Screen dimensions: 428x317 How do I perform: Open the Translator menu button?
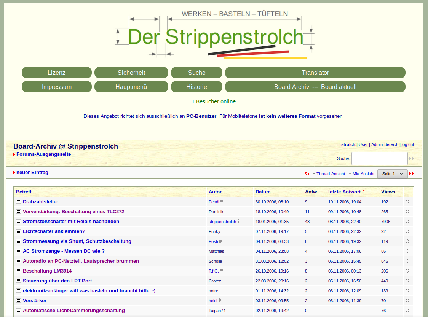[315, 73]
